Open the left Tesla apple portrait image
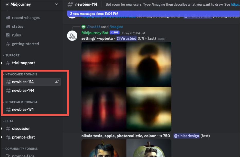Viewport: 240px width, 157px height. click(104, 148)
